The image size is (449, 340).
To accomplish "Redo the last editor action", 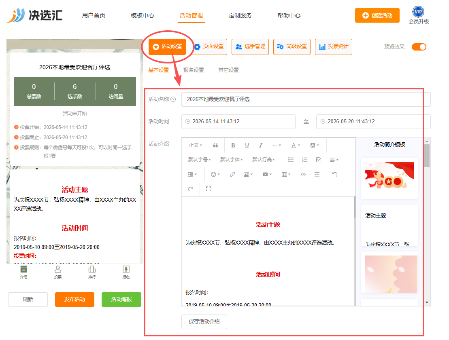I will [191, 189].
